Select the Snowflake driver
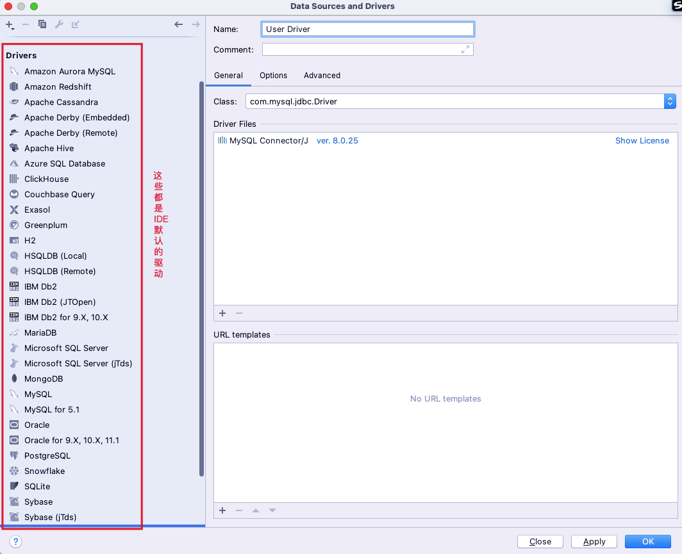This screenshot has width=682, height=554. pos(44,471)
